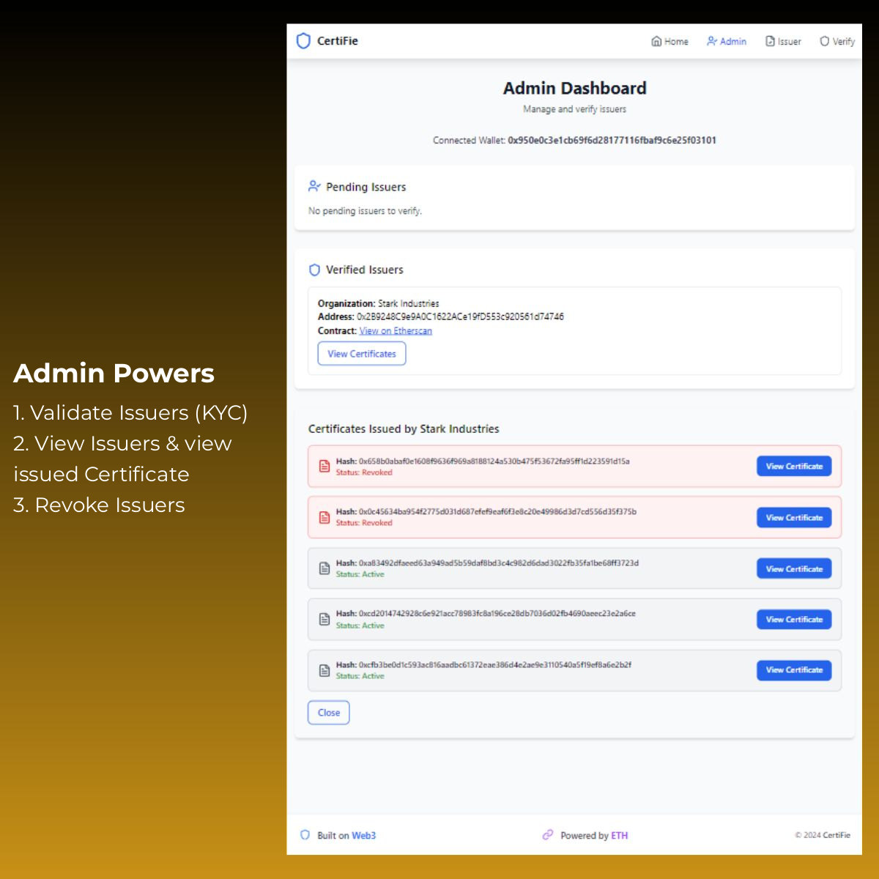Image resolution: width=879 pixels, height=879 pixels.
Task: View Certificate for hash 0x0c45634b
Action: 794,518
